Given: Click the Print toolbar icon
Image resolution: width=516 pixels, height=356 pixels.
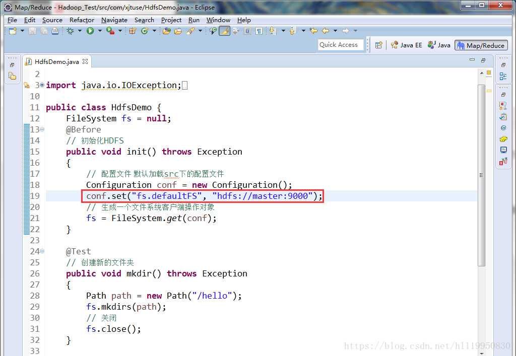Looking at the screenshot, I should 55,31.
